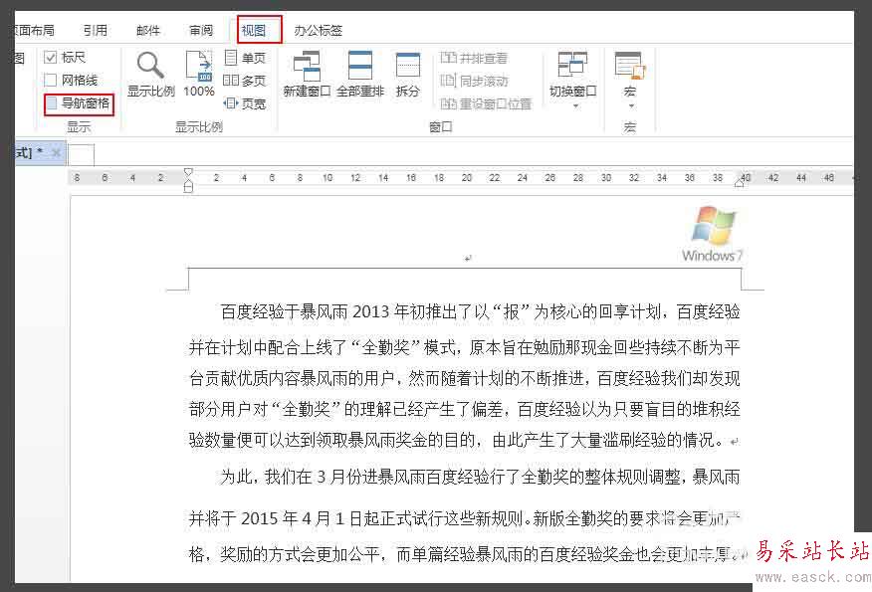
Task: Click 同步滚动 synchronous scrolling
Action: [x=474, y=81]
